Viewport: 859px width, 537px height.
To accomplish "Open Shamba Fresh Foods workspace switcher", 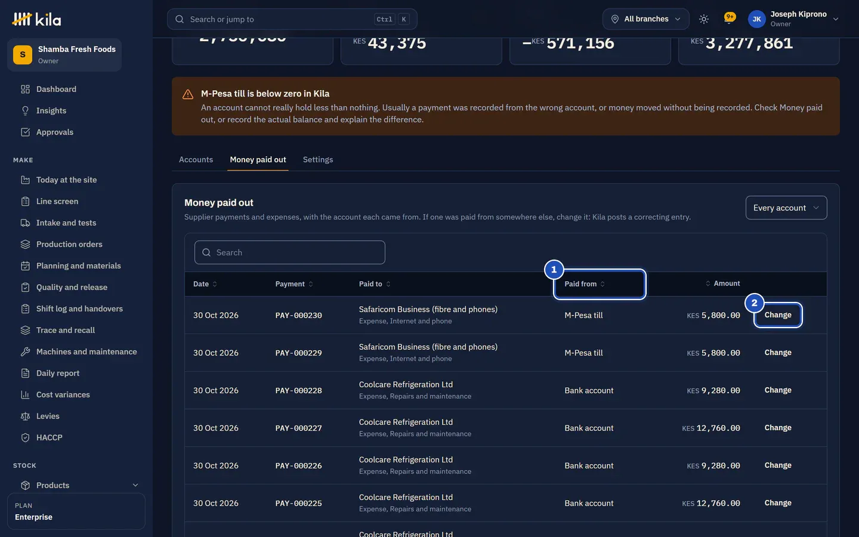I will 64,55.
